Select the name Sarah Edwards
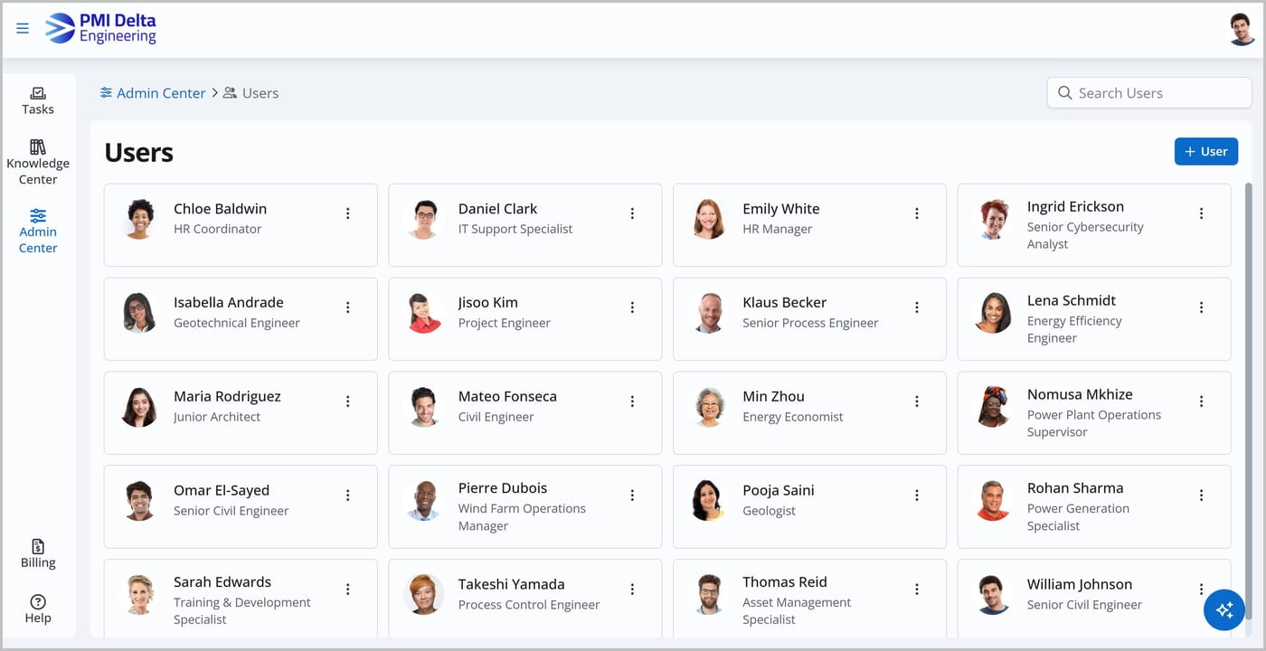 (222, 582)
